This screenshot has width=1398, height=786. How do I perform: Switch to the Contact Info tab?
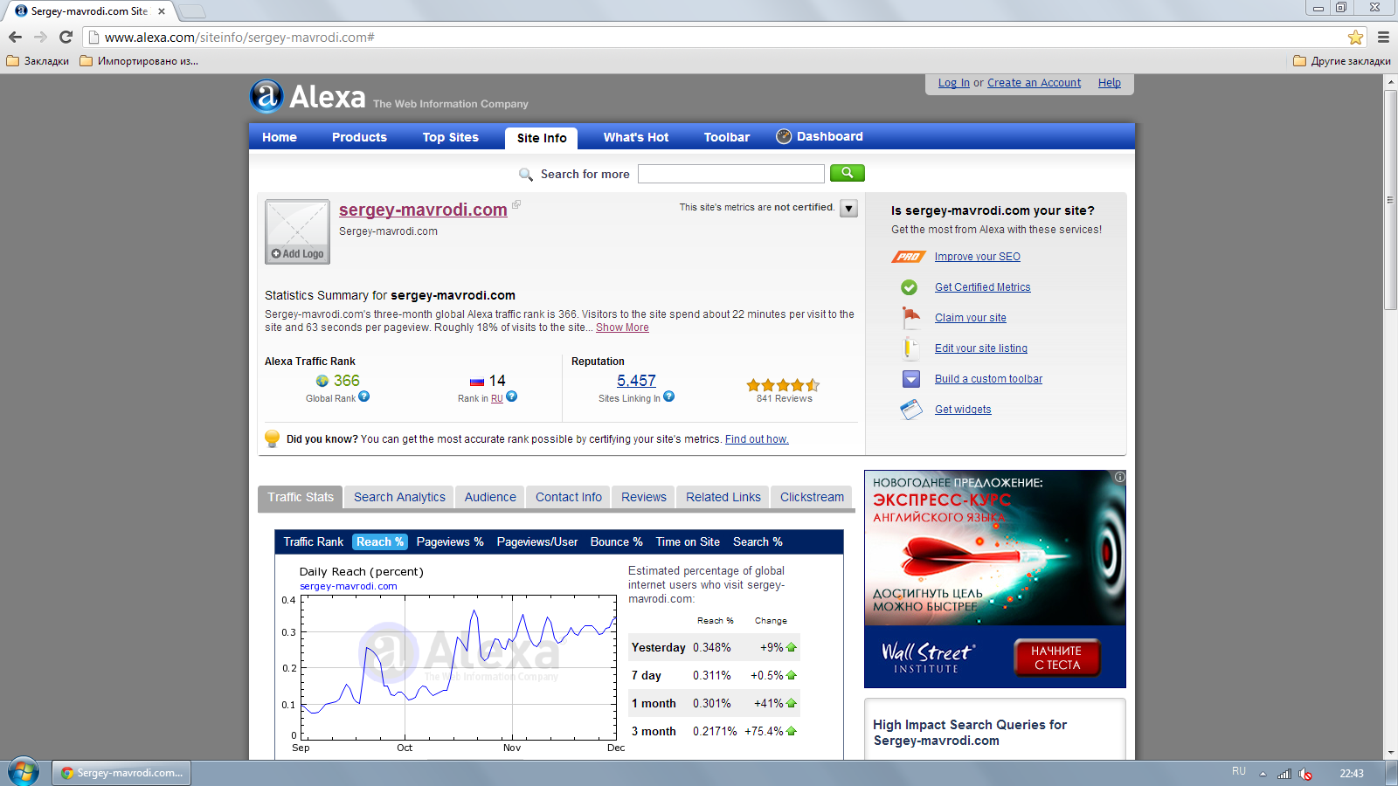(x=569, y=497)
